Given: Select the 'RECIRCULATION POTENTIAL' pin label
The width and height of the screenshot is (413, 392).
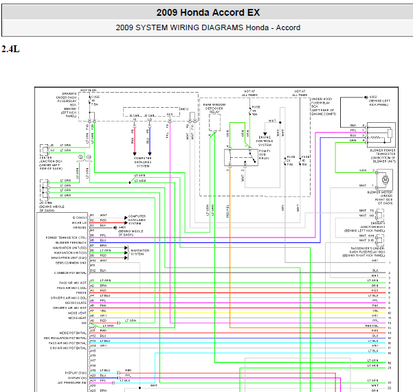Looking at the screenshot, I should pos(65,338).
